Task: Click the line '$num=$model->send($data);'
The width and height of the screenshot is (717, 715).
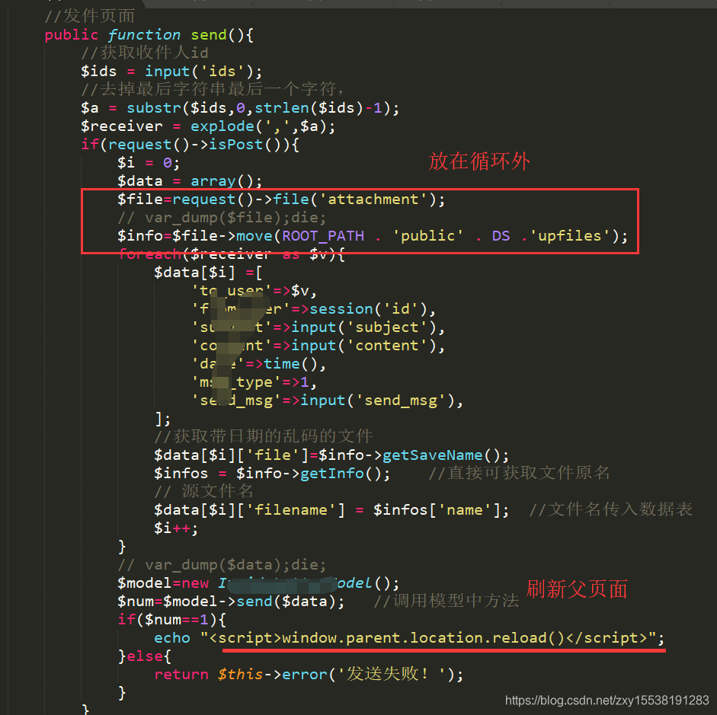Action: coord(231,602)
